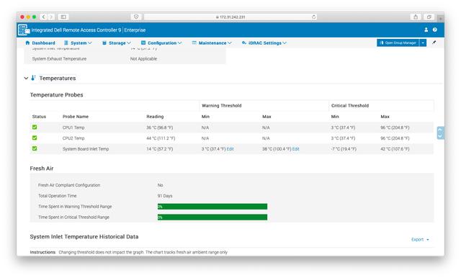Click the Warning Threshold Range progress bar
Viewport: 461px width, 278px height.
click(x=212, y=207)
